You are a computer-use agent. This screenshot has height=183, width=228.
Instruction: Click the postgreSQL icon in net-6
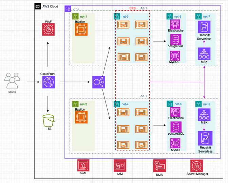coord(176,127)
